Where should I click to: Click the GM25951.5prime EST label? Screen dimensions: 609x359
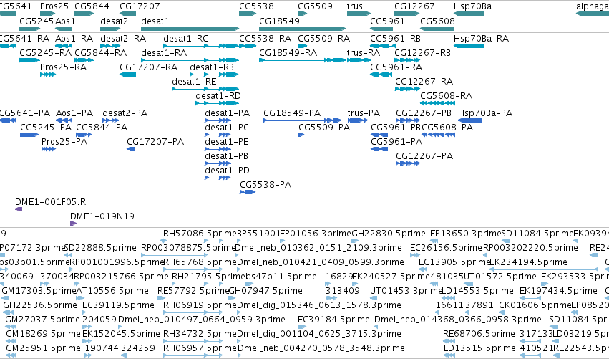[43, 348]
